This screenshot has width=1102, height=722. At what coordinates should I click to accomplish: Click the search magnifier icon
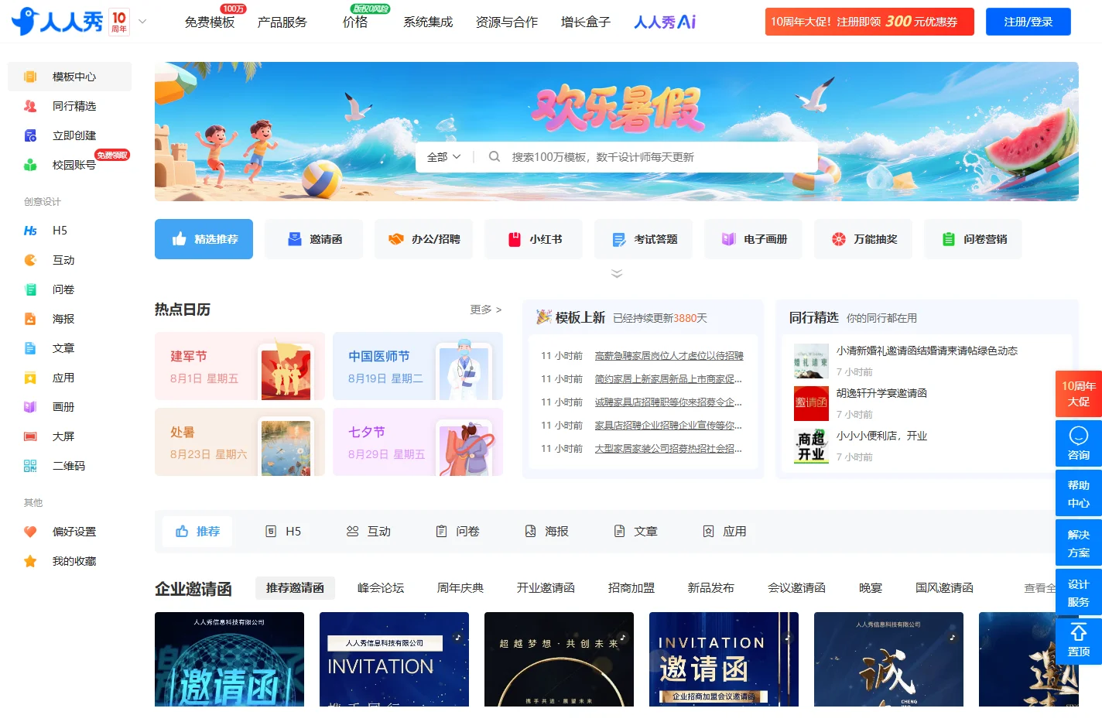coord(495,156)
